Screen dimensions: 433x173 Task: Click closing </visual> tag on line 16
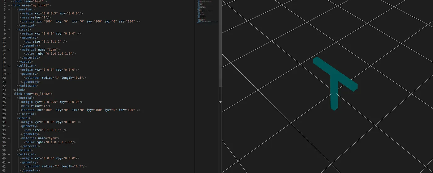(x=25, y=62)
